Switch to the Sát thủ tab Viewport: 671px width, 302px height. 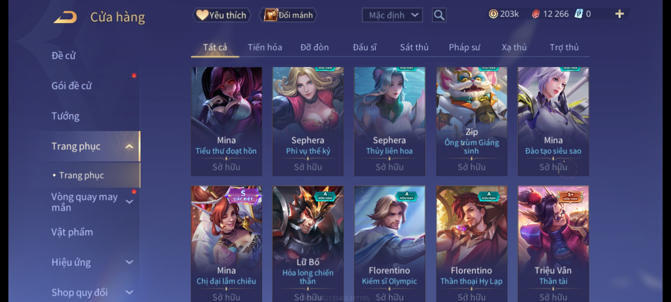point(414,47)
